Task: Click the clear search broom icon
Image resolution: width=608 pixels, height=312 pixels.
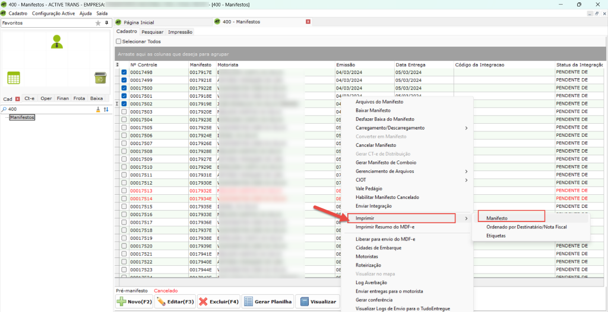Action: pos(98,110)
